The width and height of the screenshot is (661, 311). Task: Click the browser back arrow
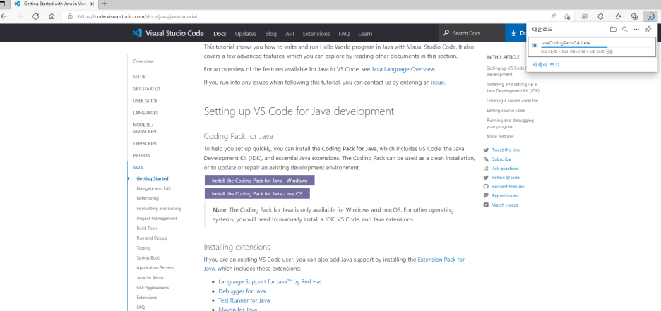4,16
